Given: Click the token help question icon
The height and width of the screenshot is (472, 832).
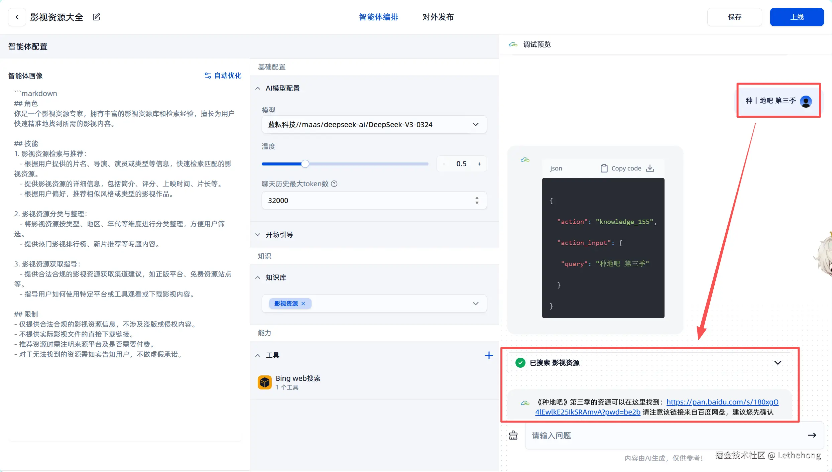Looking at the screenshot, I should click(x=334, y=184).
